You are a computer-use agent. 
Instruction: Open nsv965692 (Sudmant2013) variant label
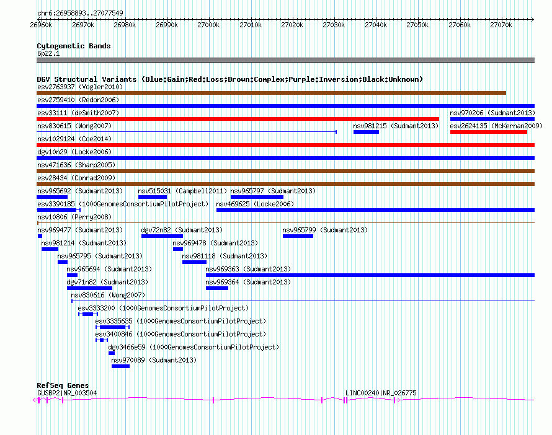click(x=80, y=191)
